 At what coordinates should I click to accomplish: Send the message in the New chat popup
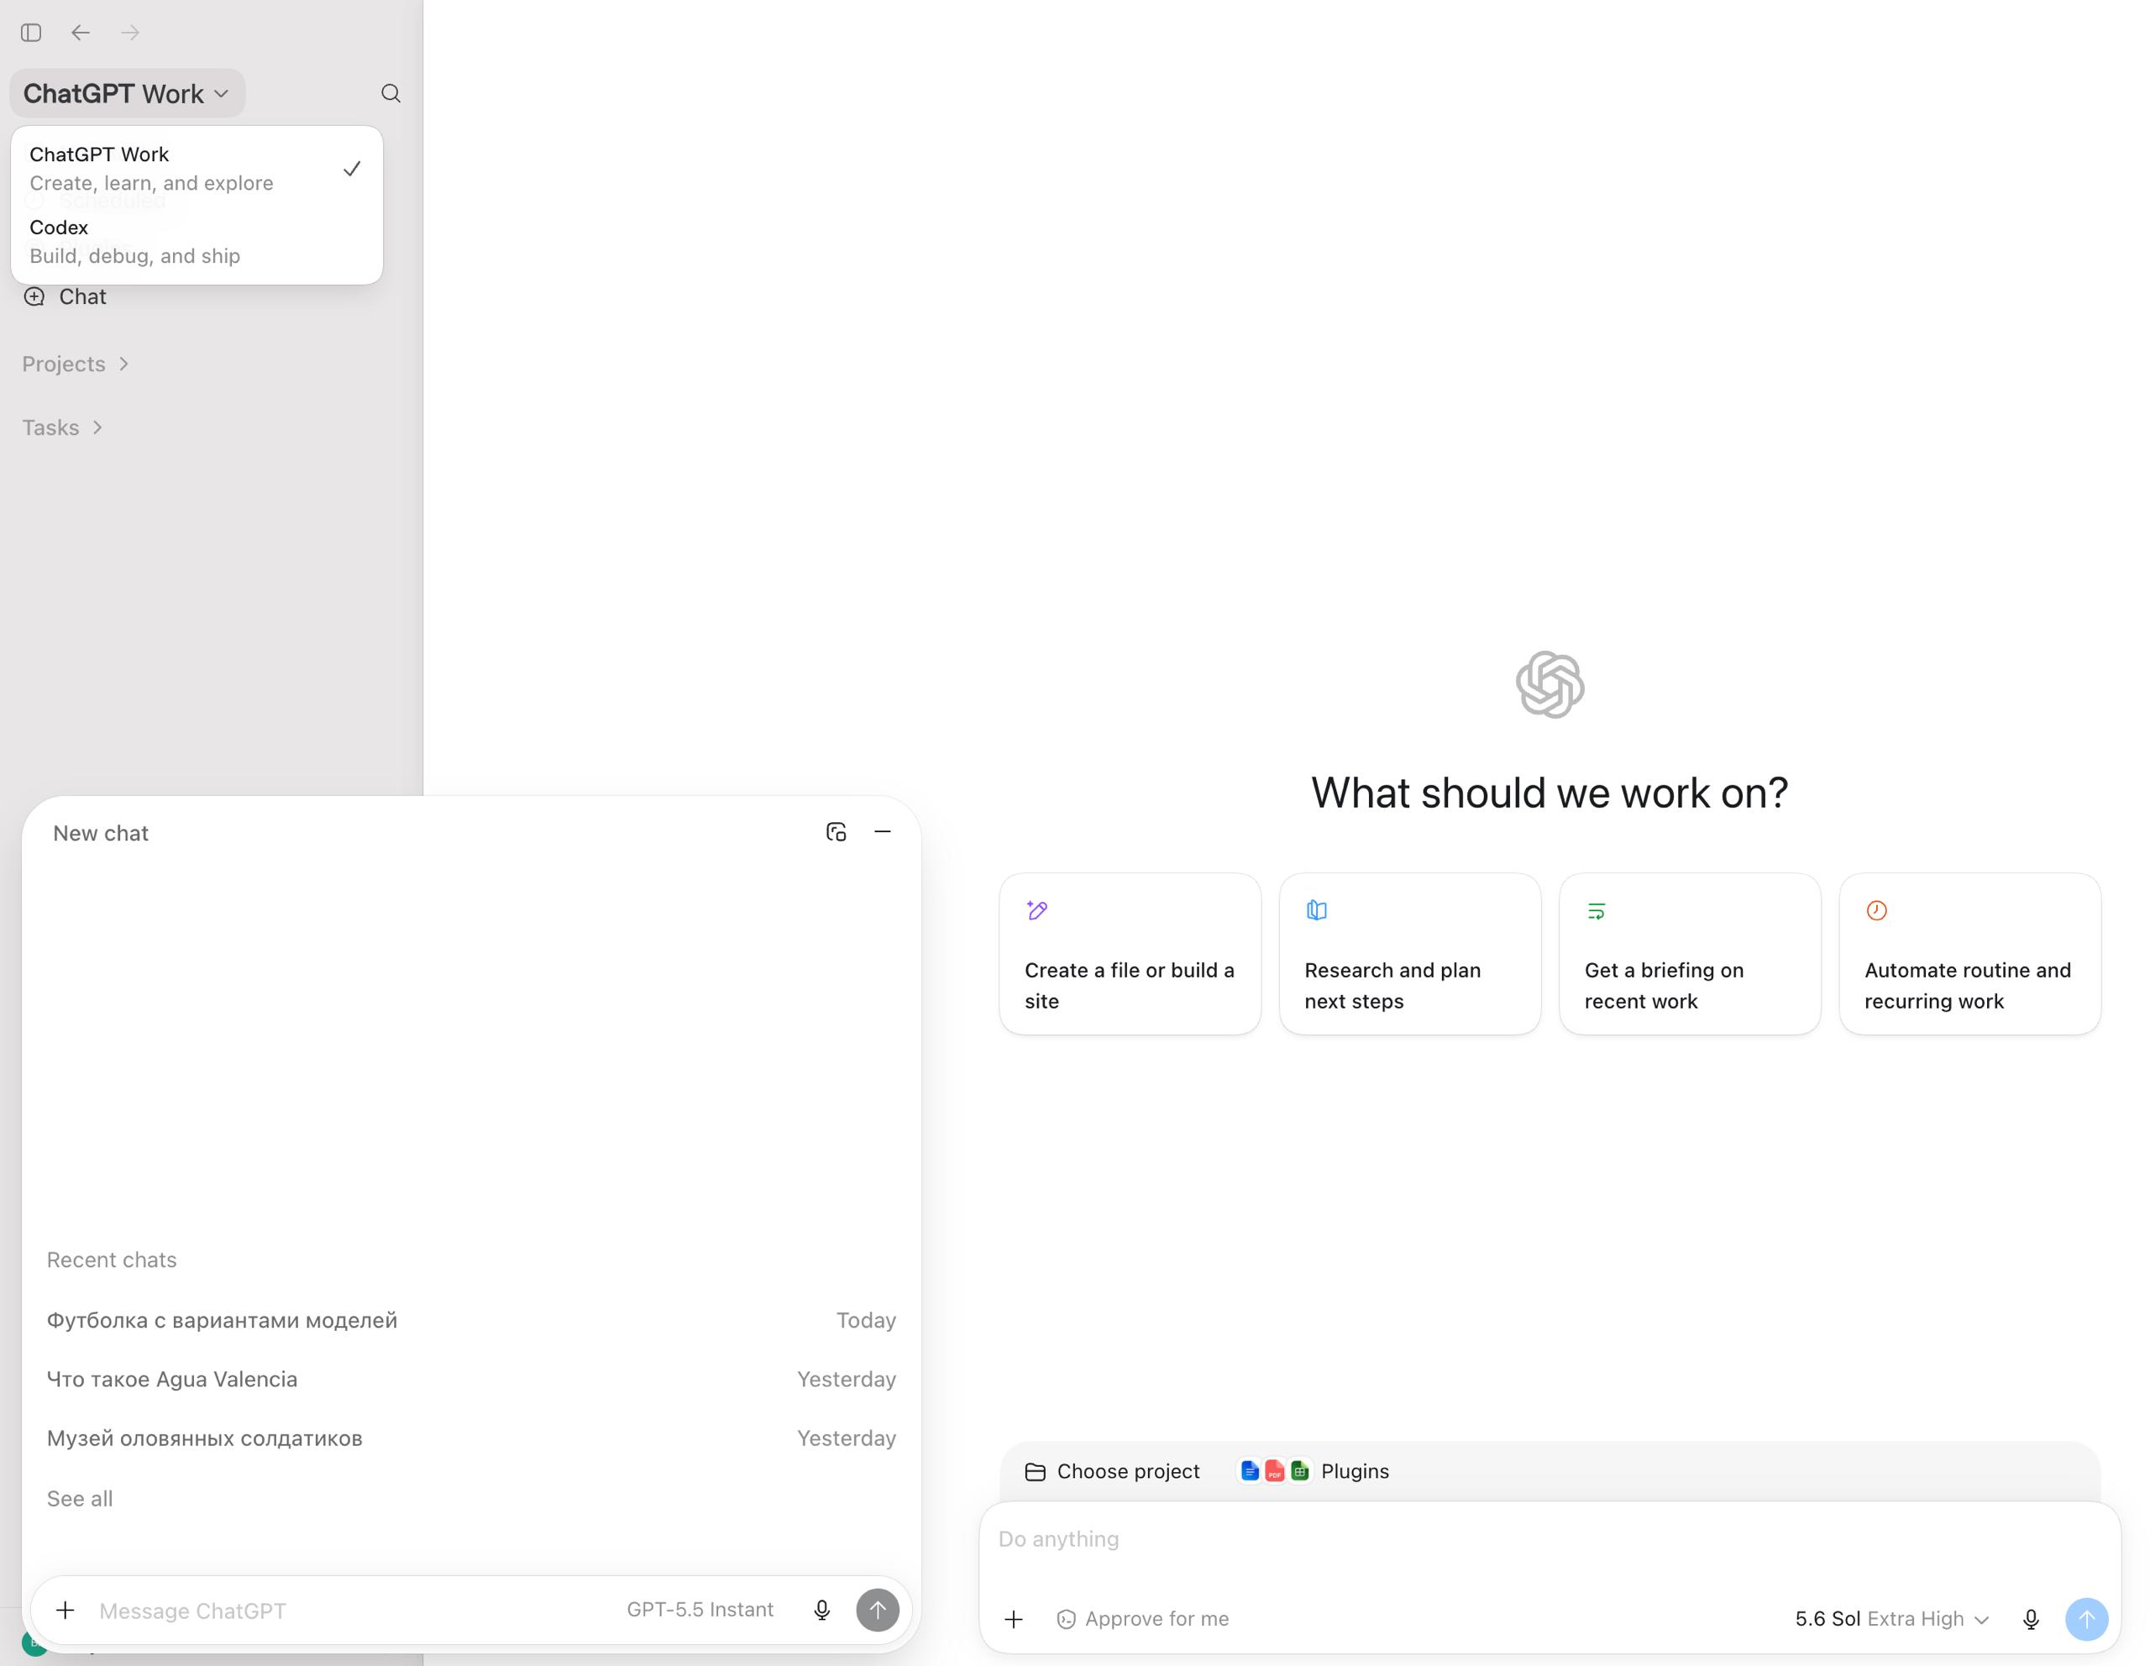click(x=877, y=1610)
